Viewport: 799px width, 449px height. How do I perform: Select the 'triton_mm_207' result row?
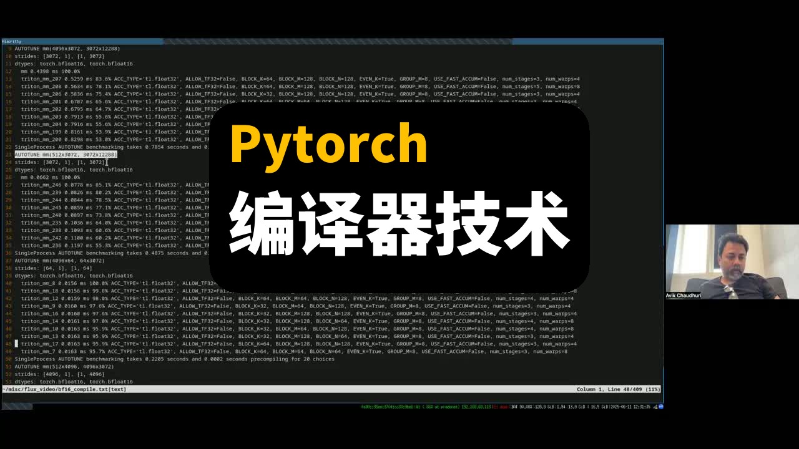tap(300, 79)
